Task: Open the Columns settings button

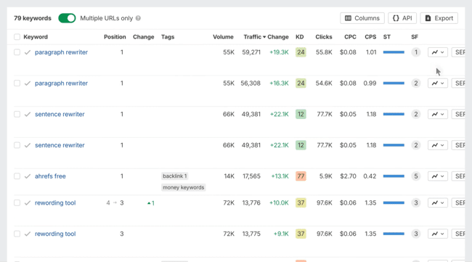Action: (x=362, y=18)
